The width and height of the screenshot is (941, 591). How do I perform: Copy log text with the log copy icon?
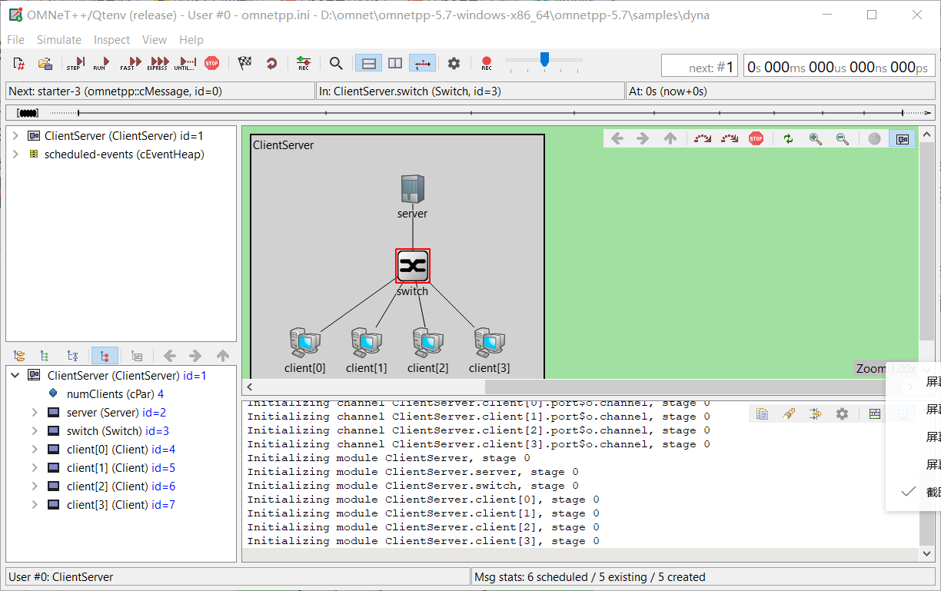762,413
